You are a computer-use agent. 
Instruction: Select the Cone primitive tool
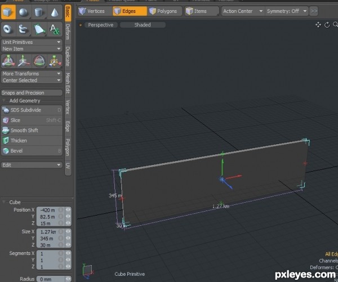coord(55,12)
